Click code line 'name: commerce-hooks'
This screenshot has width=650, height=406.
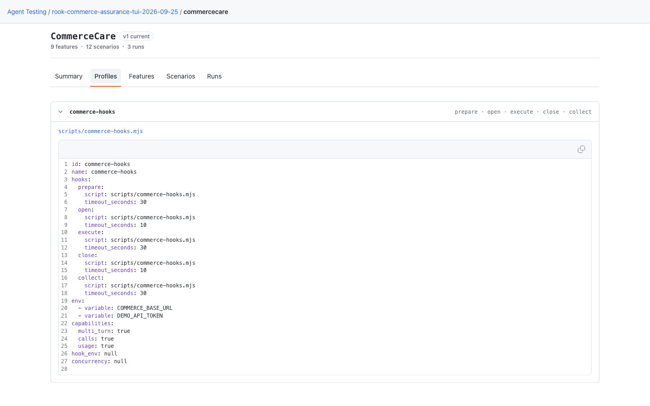[104, 172]
